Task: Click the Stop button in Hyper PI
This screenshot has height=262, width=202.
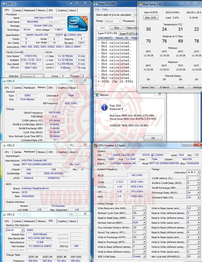Action: [117, 28]
